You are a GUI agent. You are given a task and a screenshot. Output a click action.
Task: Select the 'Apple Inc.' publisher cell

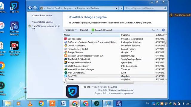click(126, 79)
